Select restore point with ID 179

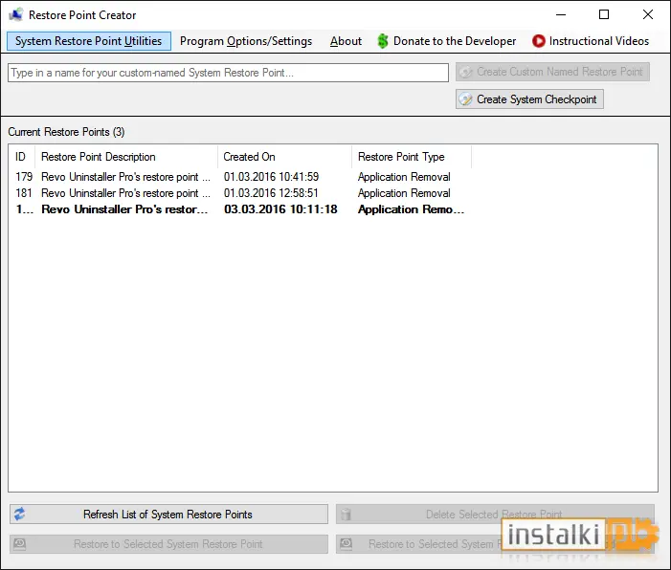(239, 177)
